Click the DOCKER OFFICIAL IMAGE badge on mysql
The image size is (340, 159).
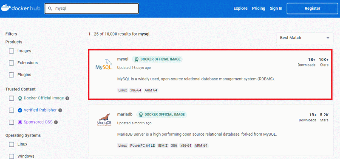(157, 59)
